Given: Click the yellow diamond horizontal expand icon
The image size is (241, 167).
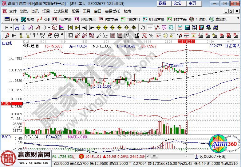Looking at the screenshot, I should click(x=113, y=28).
